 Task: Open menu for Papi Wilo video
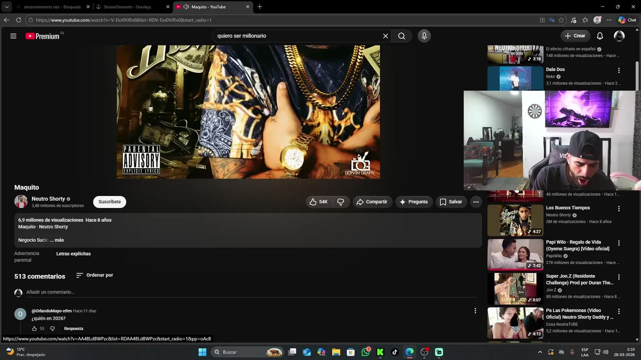(619, 243)
